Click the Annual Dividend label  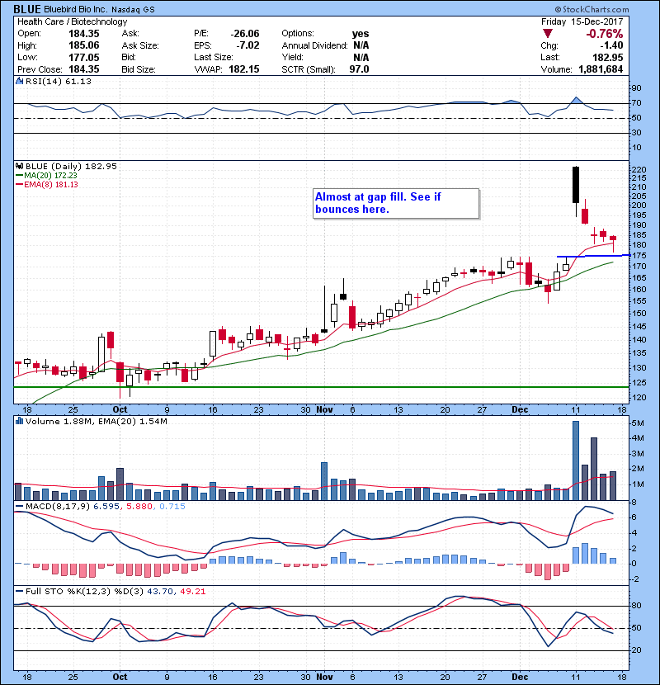tap(315, 45)
